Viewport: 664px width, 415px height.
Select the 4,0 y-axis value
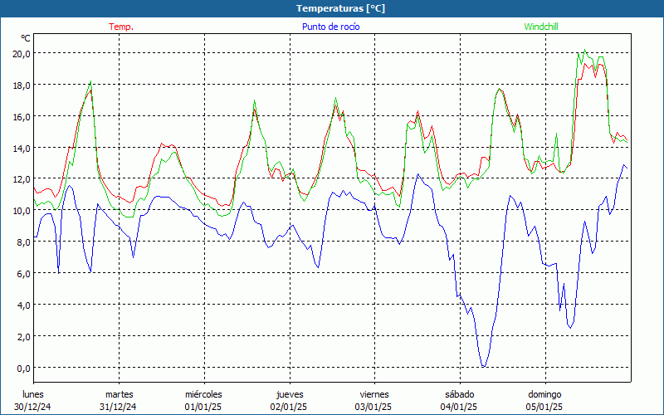coord(25,305)
